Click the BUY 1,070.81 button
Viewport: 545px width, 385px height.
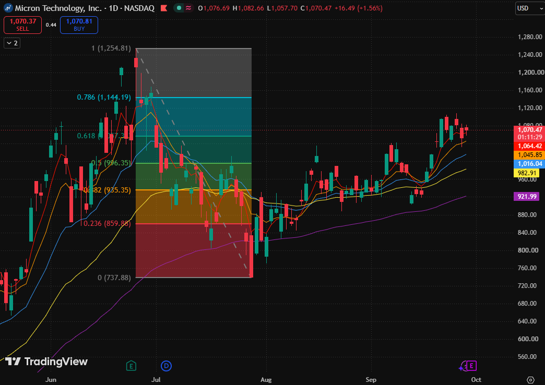(79, 25)
